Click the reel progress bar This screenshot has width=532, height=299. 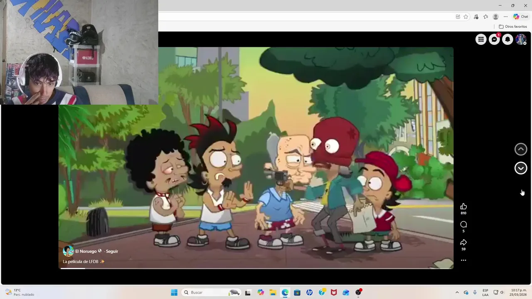(256, 269)
